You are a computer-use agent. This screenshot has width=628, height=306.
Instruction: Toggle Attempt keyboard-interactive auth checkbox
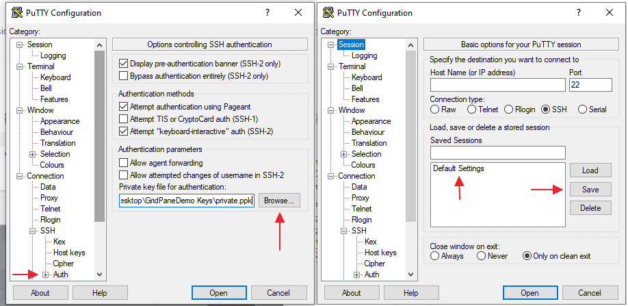click(x=123, y=131)
